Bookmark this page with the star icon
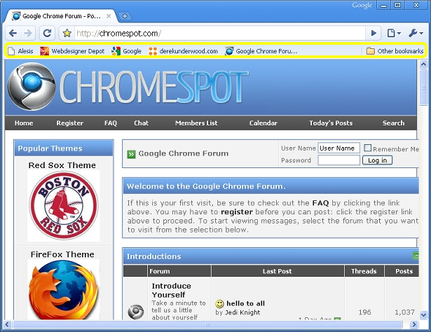431x332 pixels. tap(67, 33)
